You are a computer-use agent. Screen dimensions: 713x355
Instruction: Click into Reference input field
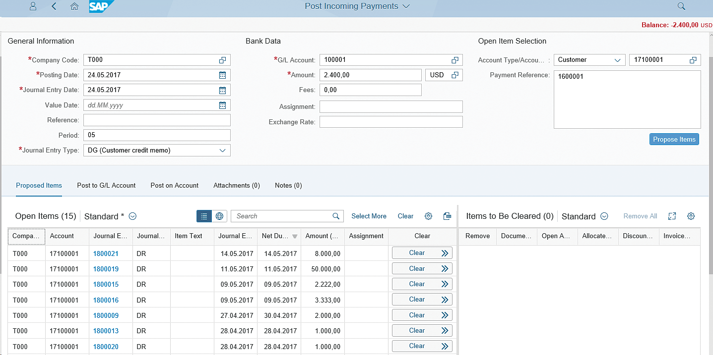click(x=157, y=120)
